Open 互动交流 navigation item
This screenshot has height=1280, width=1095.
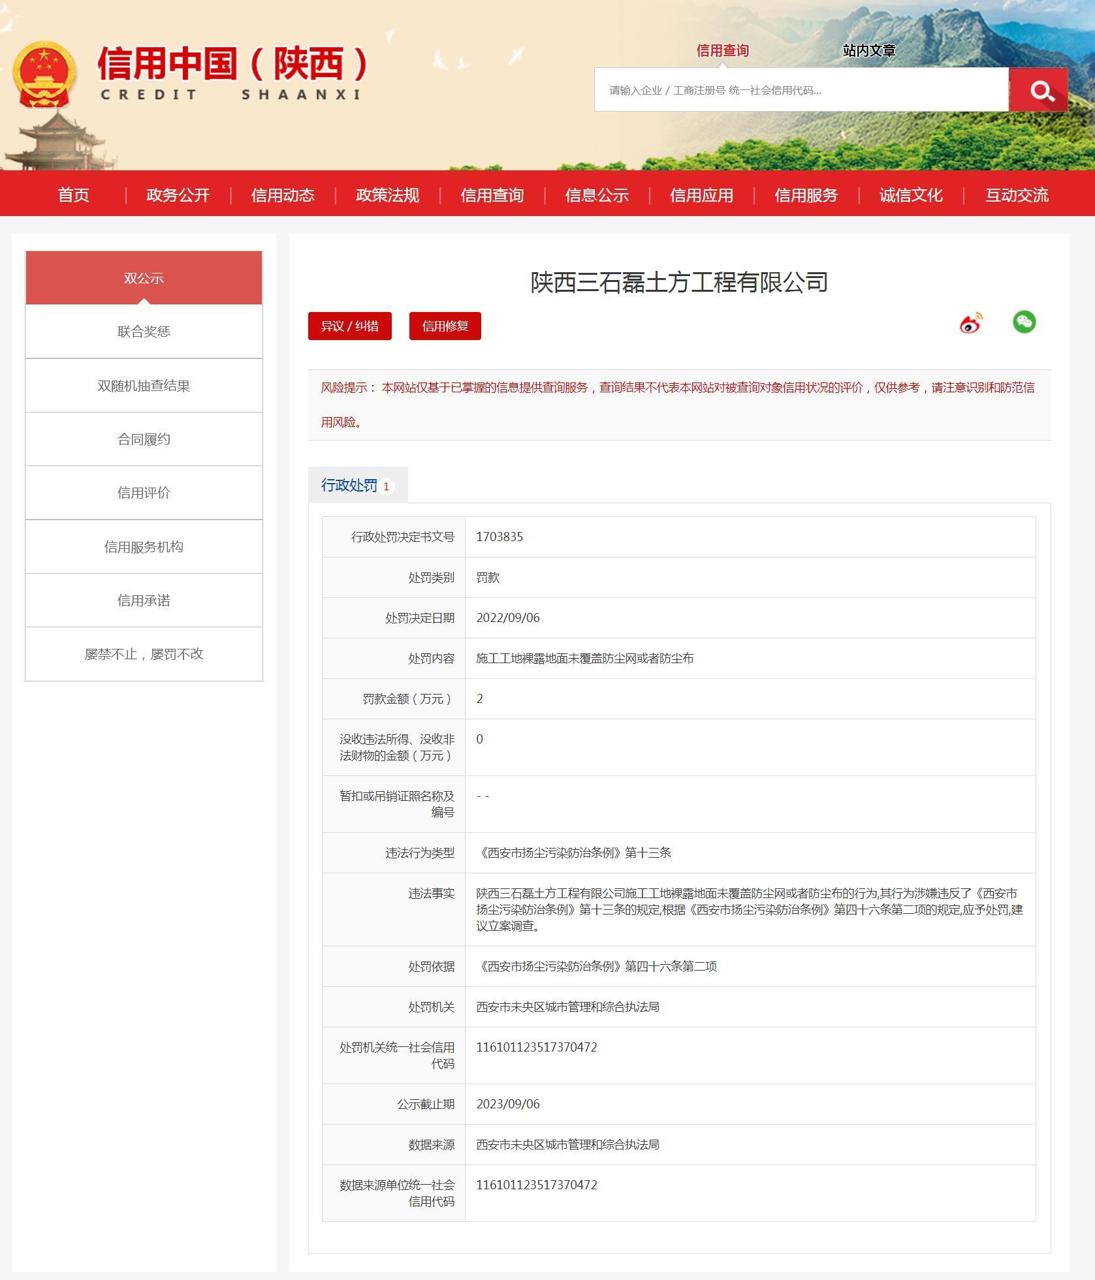(x=1016, y=195)
